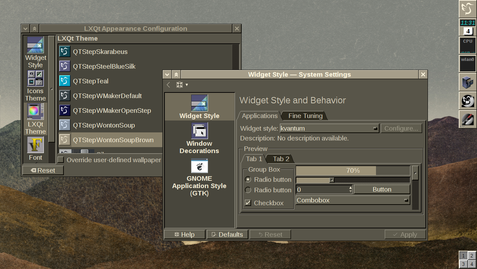Select QTStepWMakerOpenStep theme name

[x=112, y=110]
